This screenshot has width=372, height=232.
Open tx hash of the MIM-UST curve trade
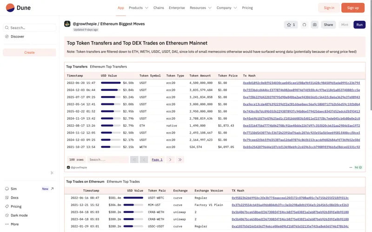tap(290, 205)
